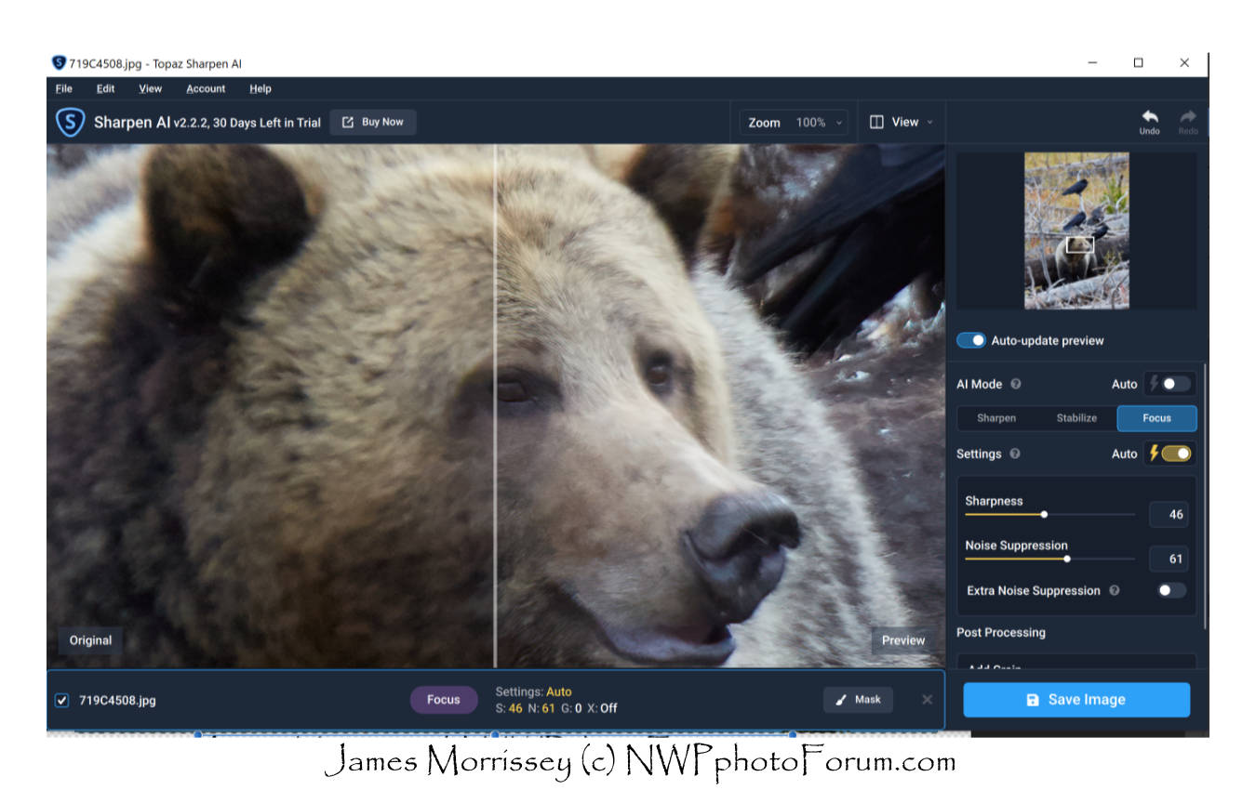
Task: Open the Help menu
Action: (x=261, y=88)
